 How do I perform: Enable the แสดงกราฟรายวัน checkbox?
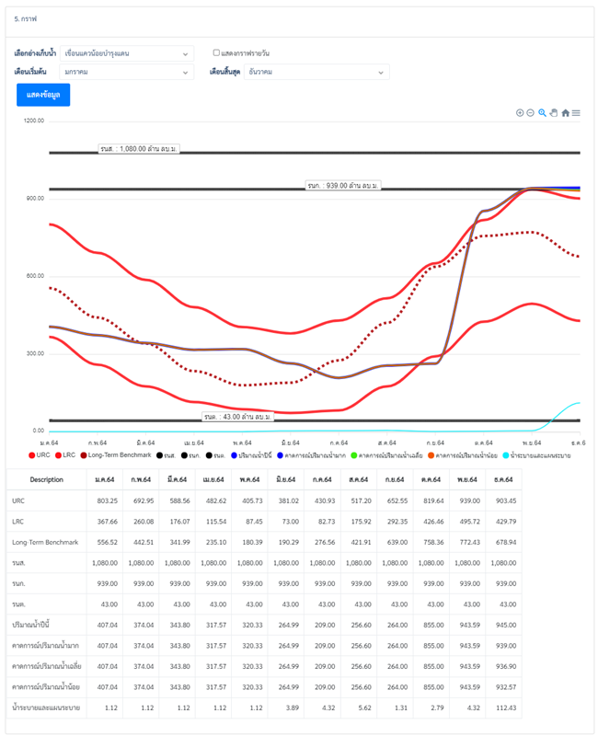tap(217, 53)
